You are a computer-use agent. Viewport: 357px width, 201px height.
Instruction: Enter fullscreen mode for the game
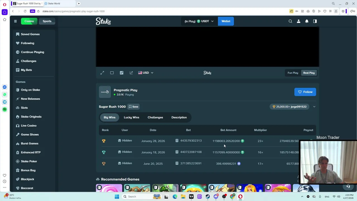coord(102,73)
